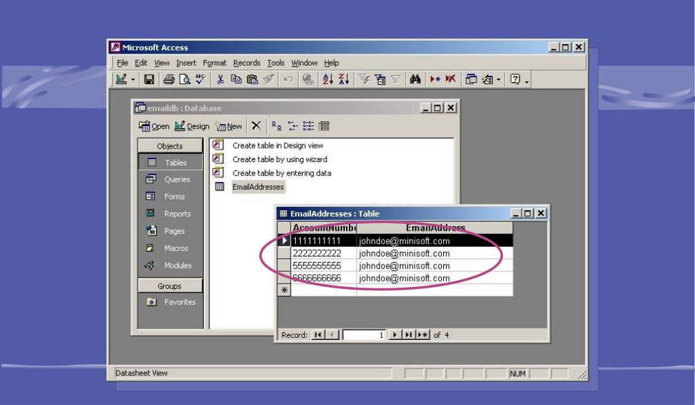695x405 pixels.
Task: Open the Tools menu
Action: pos(276,63)
